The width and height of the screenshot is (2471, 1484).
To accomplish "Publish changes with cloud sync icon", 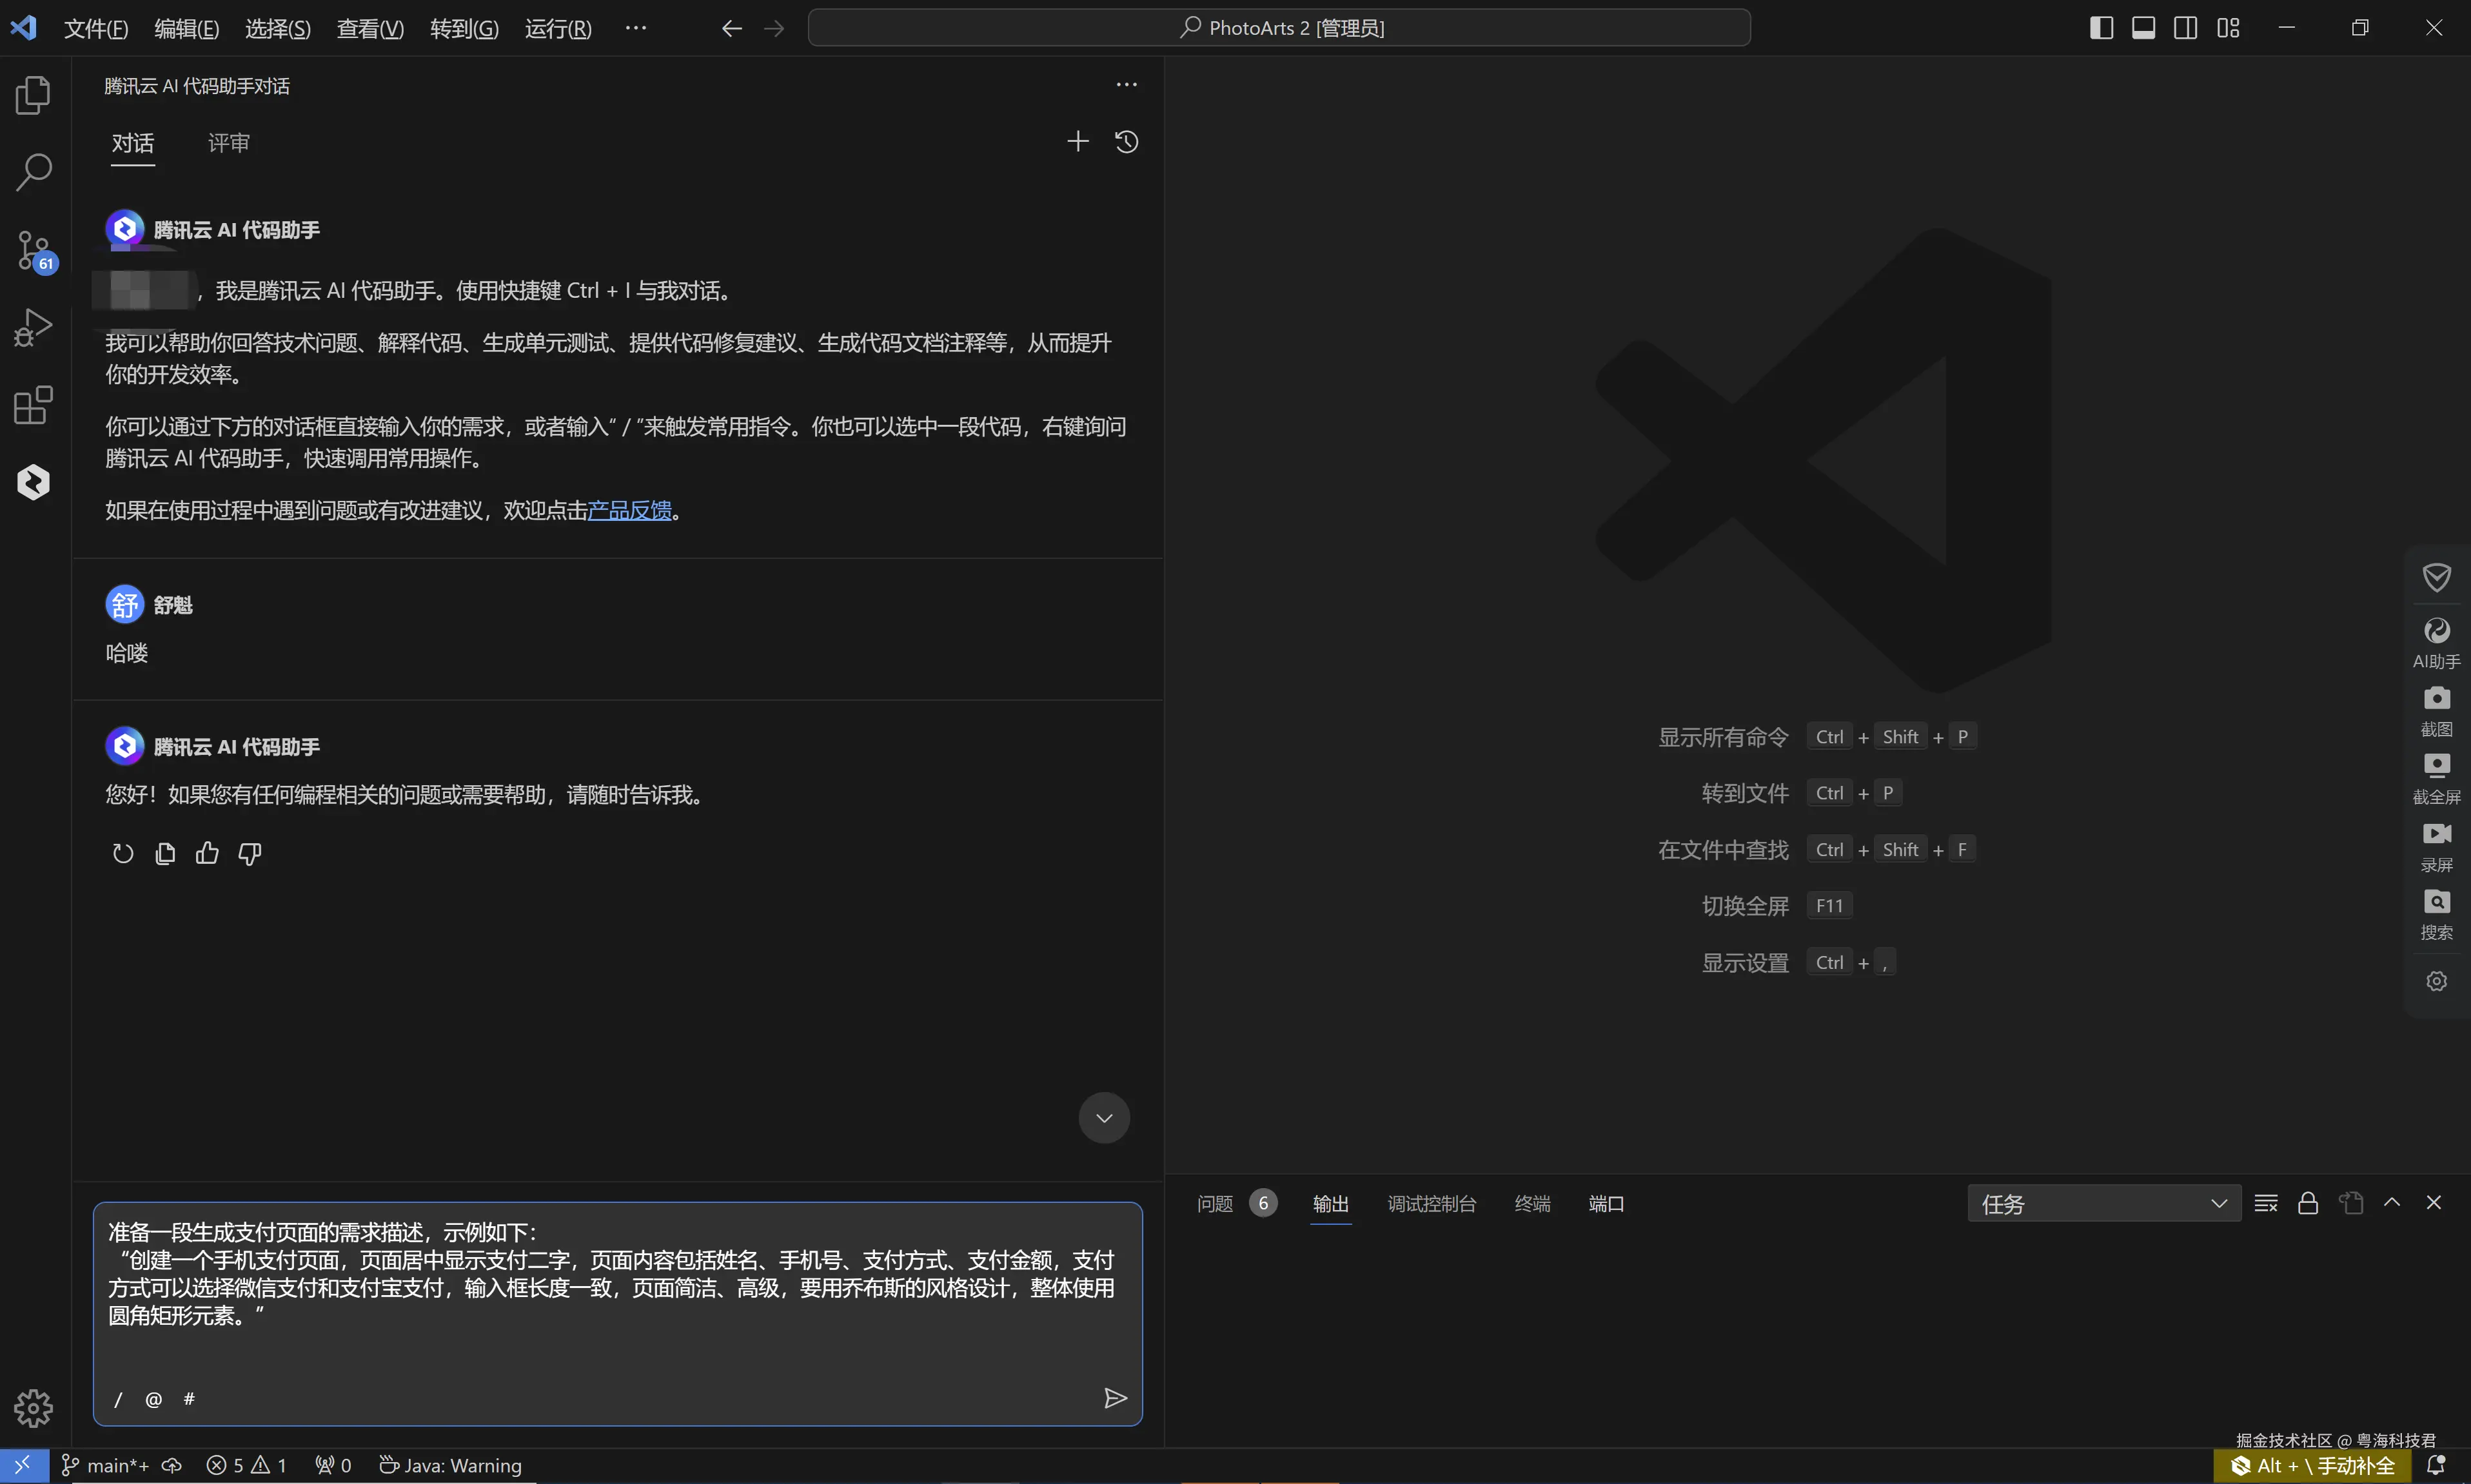I will 172,1466.
